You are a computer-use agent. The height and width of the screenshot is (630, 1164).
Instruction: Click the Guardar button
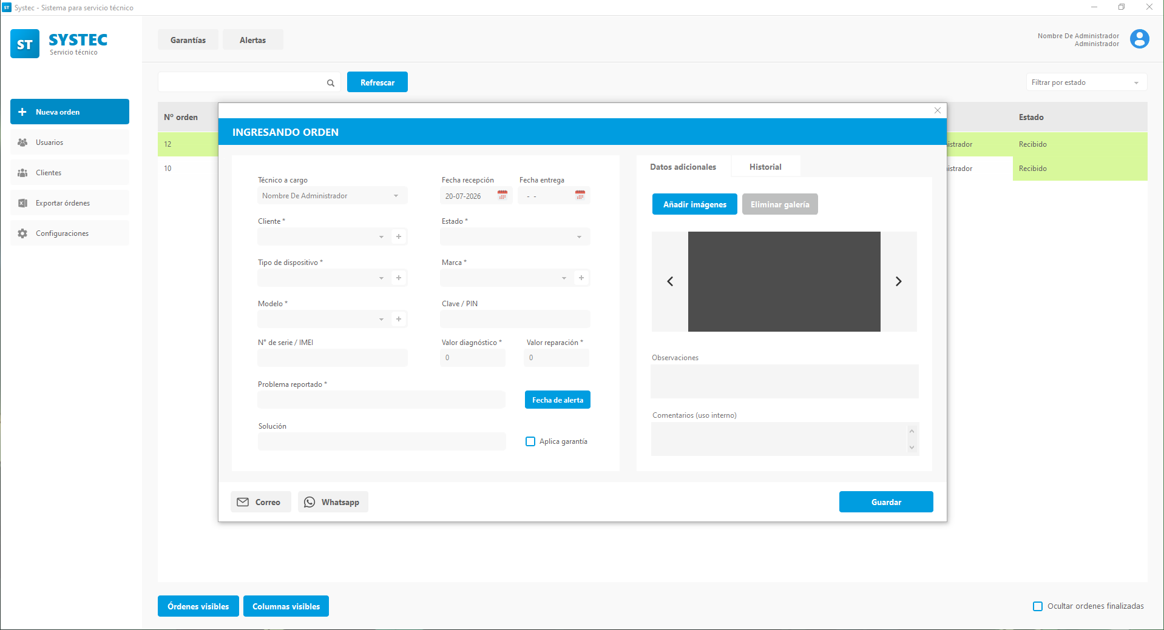point(886,502)
